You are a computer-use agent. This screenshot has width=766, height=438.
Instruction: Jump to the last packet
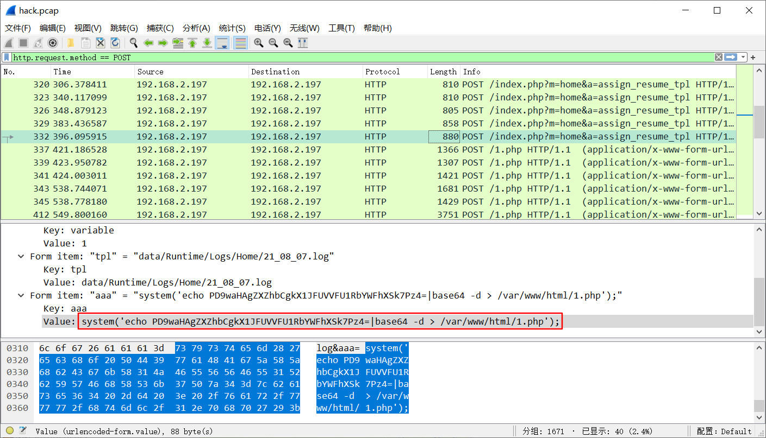207,43
